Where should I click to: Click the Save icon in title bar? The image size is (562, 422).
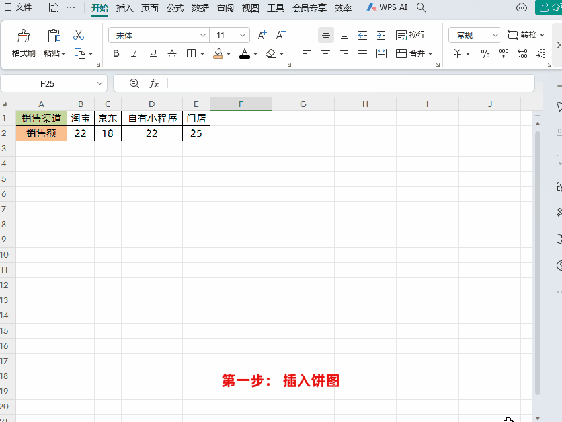click(x=54, y=7)
